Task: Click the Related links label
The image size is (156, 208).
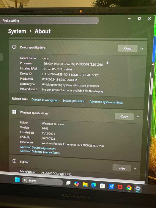Action: pos(20,99)
